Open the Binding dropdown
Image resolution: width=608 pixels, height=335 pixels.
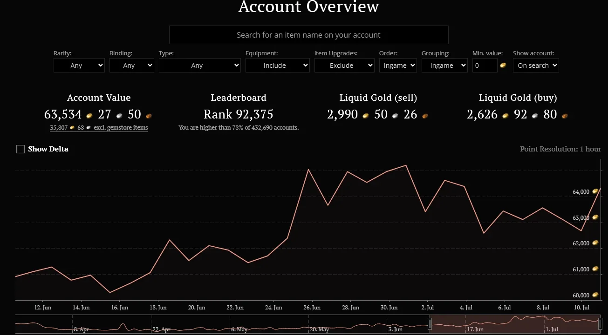pos(131,66)
